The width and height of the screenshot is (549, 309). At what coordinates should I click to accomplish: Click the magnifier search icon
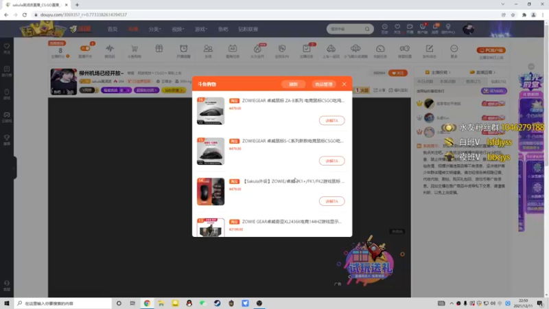[367, 29]
